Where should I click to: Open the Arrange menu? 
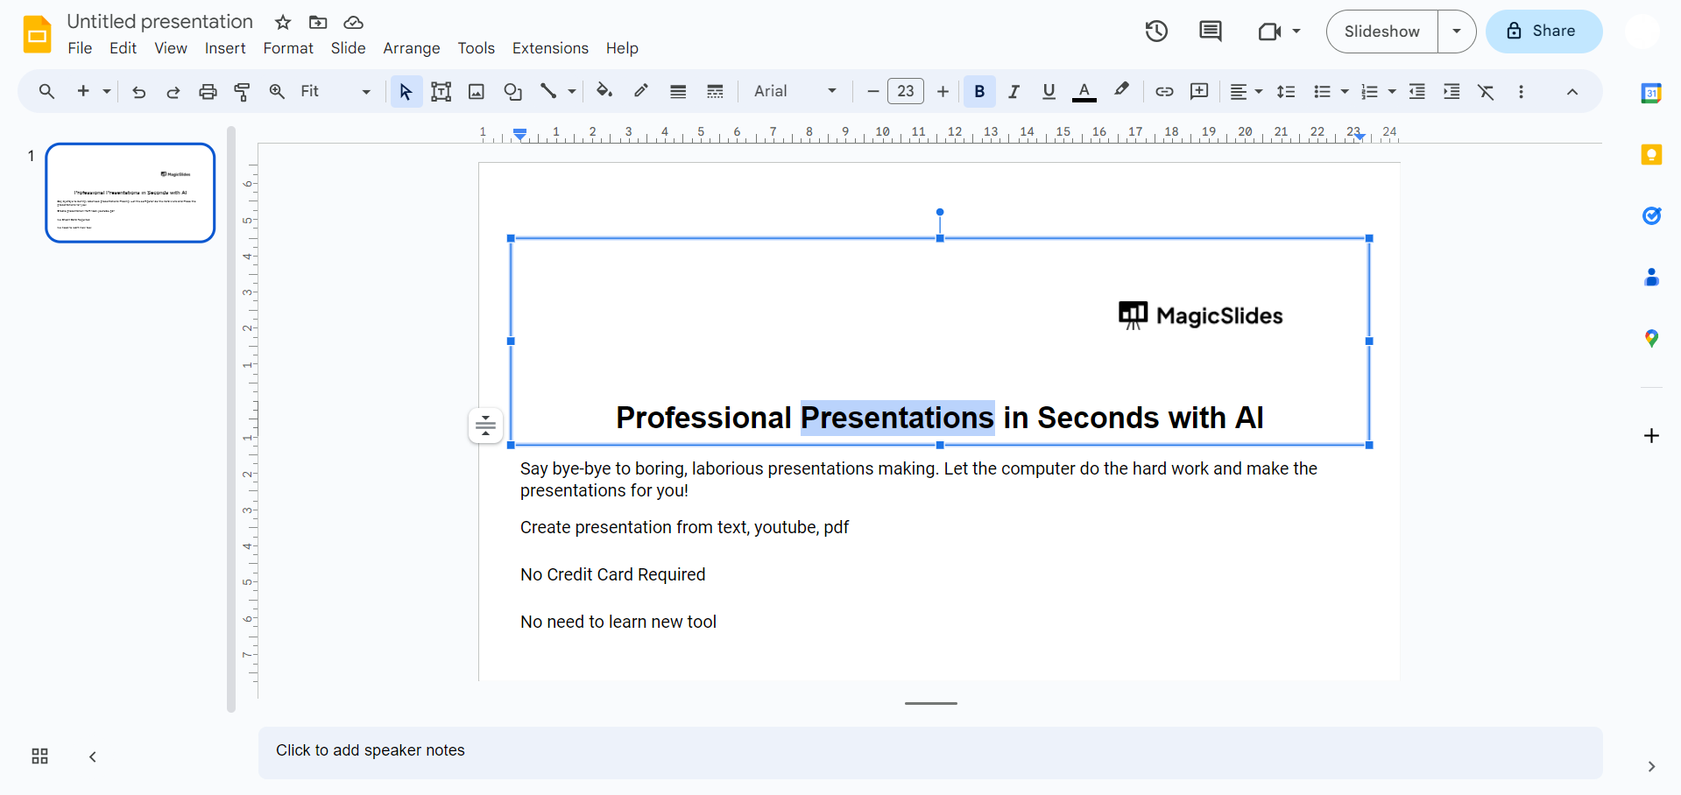click(x=411, y=48)
